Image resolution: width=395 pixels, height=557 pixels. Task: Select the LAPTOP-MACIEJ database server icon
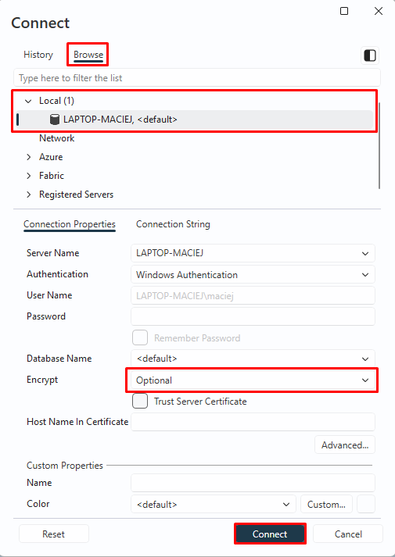tap(55, 120)
